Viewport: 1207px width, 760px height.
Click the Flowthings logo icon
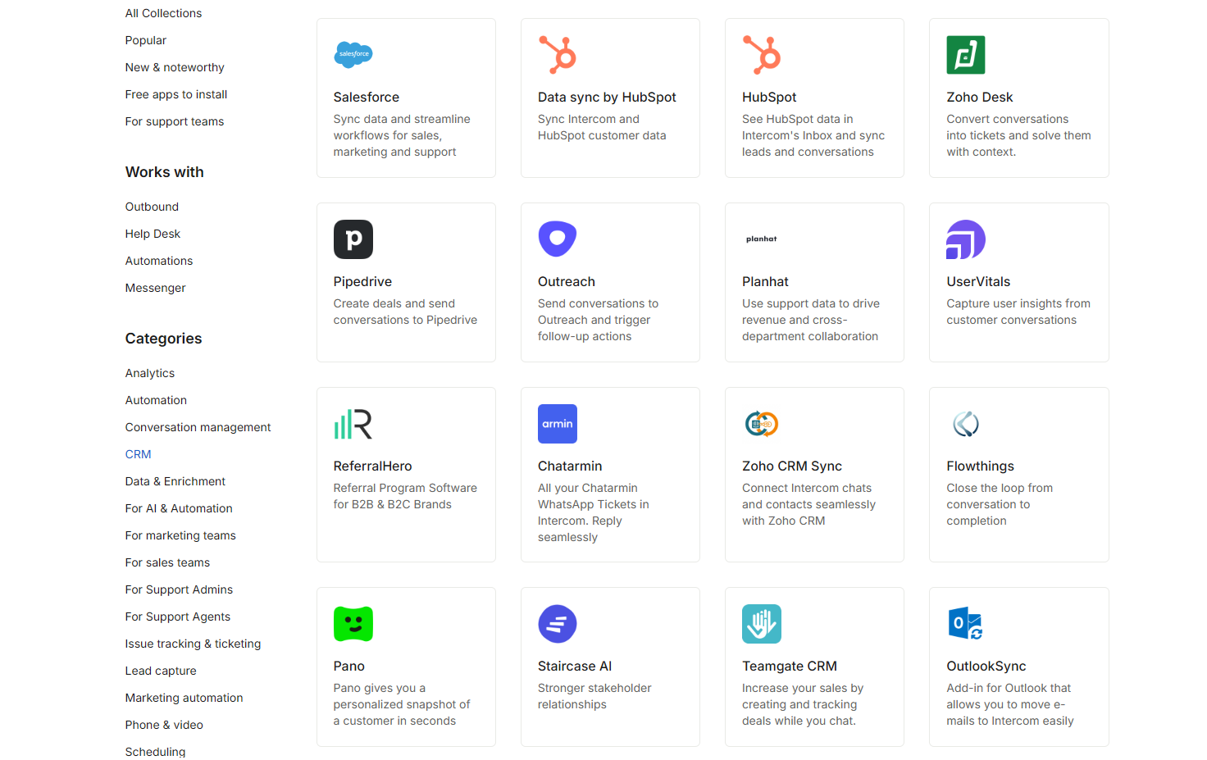[966, 424]
